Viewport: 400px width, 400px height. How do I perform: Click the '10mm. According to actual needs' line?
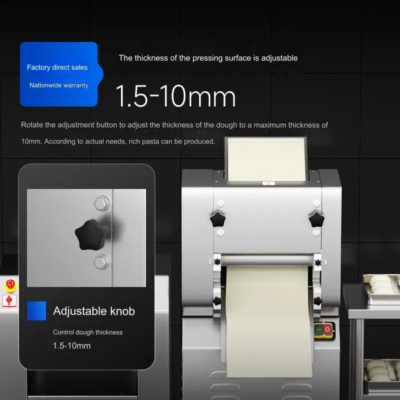[118, 141]
